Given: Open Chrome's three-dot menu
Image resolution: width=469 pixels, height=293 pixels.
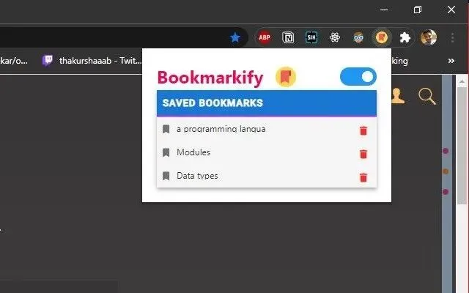Looking at the screenshot, I should click(x=453, y=37).
